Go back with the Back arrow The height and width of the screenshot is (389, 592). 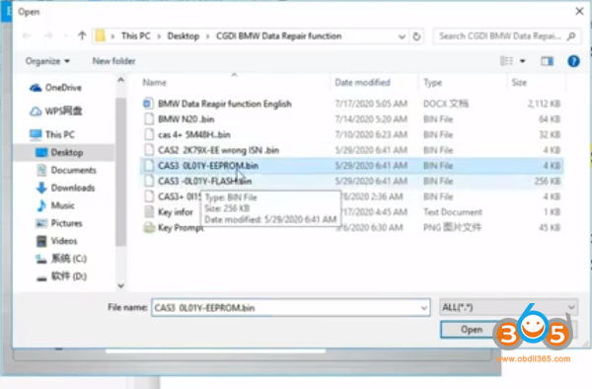(27, 36)
